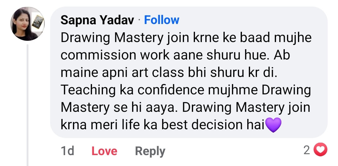The height and width of the screenshot is (166, 338).
Task: View the reaction count of 2
Action: [x=307, y=150]
